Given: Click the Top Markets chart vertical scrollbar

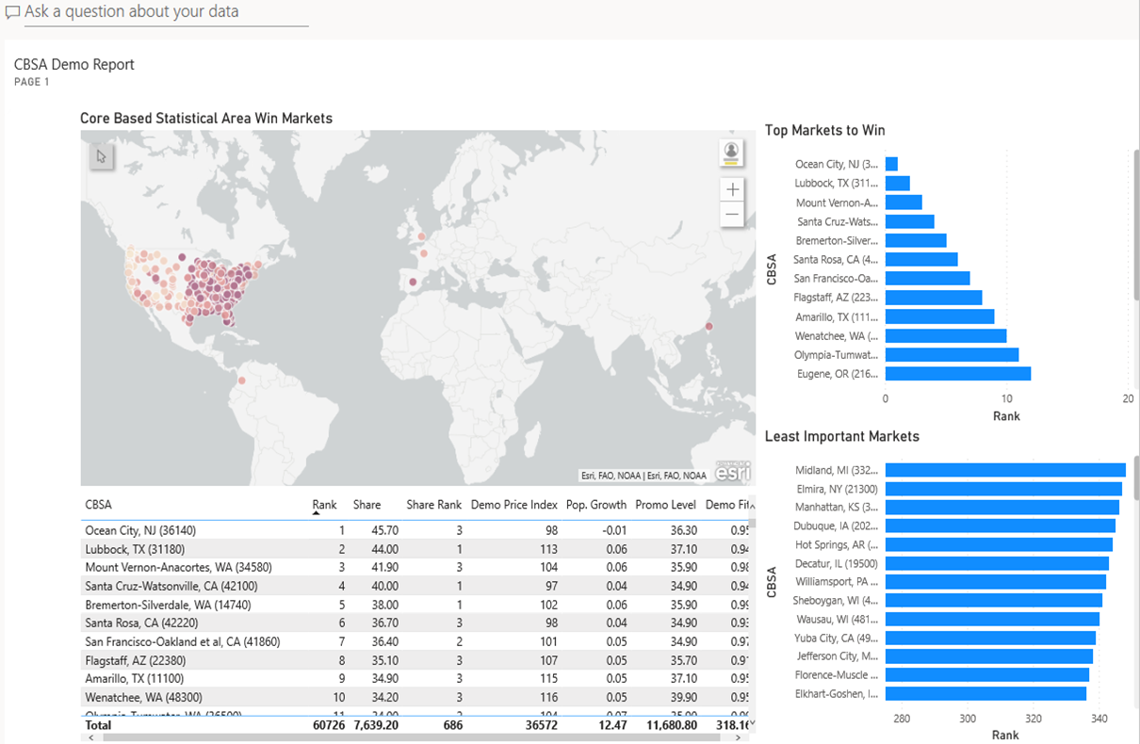Looking at the screenshot, I should (1136, 224).
